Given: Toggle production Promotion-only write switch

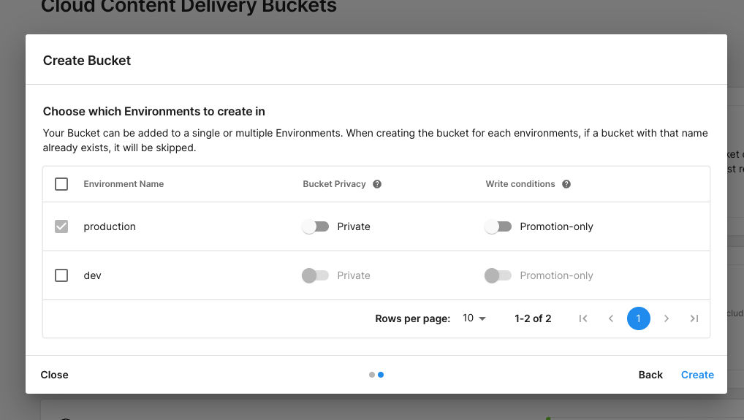Looking at the screenshot, I should tap(498, 226).
